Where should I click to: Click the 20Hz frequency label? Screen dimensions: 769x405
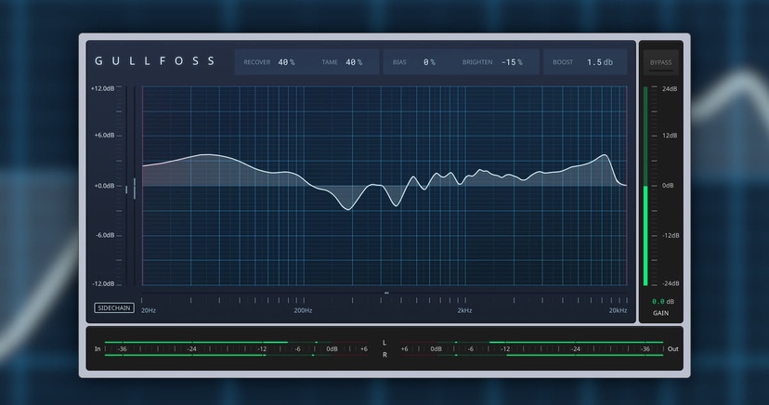pyautogui.click(x=149, y=310)
